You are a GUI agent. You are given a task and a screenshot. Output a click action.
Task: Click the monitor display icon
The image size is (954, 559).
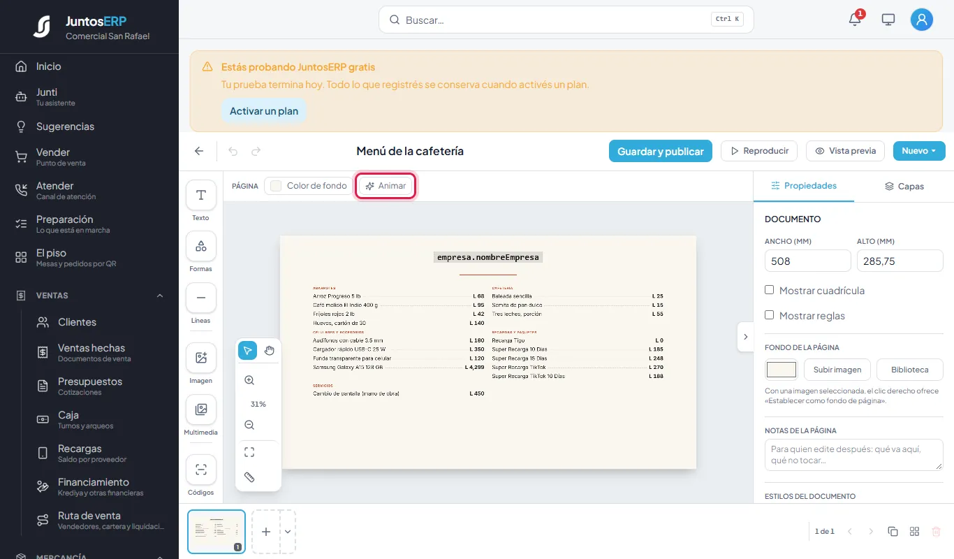coord(888,20)
